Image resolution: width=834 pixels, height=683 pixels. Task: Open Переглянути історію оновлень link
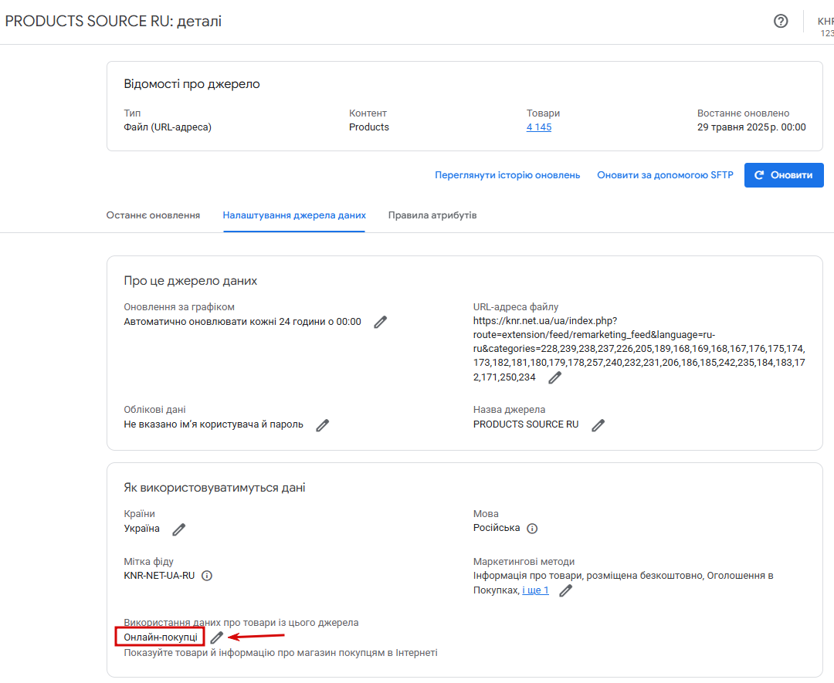(507, 175)
